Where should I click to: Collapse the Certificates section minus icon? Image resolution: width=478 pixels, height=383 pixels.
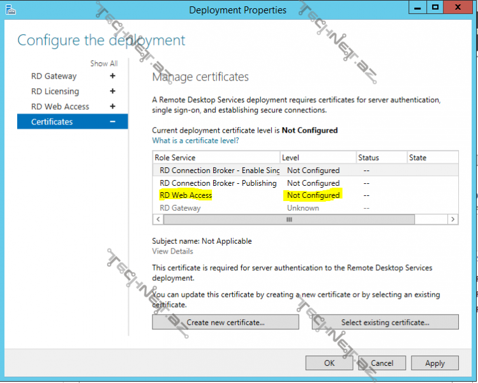pyautogui.click(x=113, y=122)
